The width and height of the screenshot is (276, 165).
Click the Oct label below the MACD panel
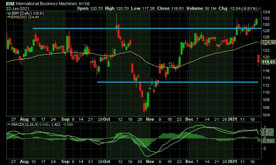click(107, 162)
